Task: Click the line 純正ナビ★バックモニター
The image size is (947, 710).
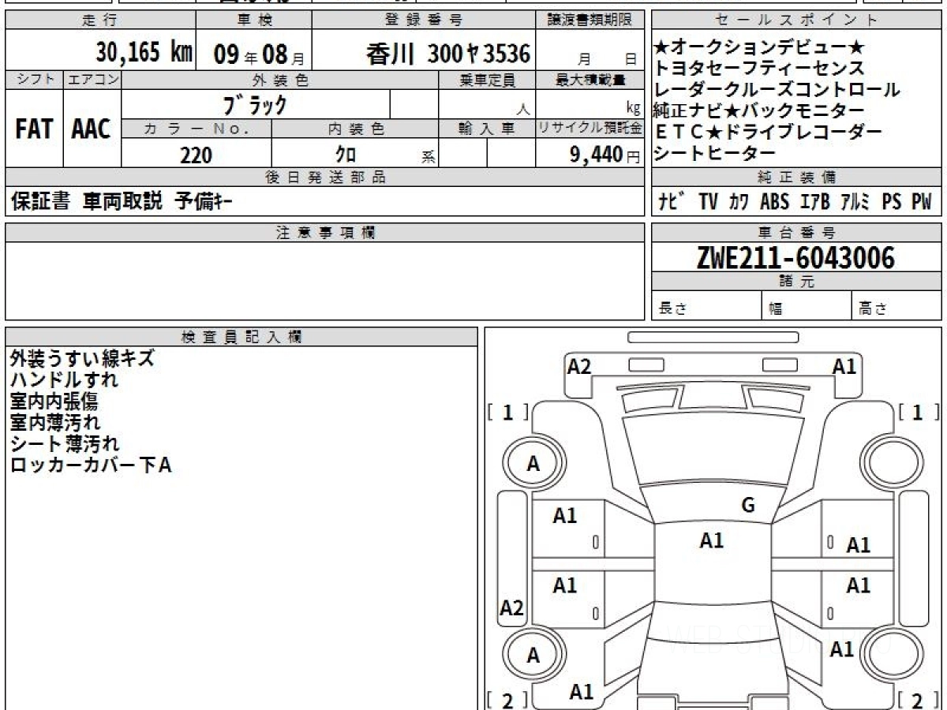Action: click(x=759, y=111)
